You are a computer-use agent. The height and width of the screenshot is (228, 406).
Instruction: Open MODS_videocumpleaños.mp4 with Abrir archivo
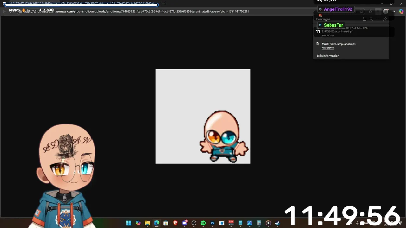click(328, 48)
